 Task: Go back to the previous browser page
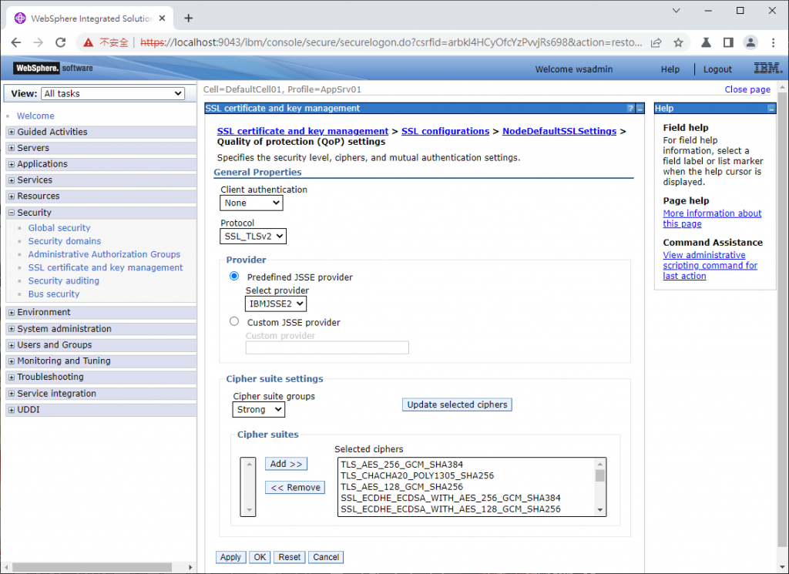(15, 42)
